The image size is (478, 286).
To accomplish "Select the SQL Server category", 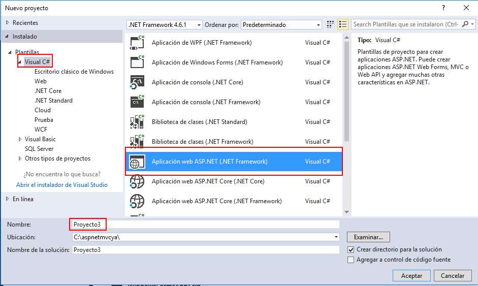I will (x=39, y=149).
